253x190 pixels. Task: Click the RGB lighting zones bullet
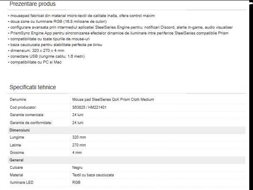tap(58, 21)
